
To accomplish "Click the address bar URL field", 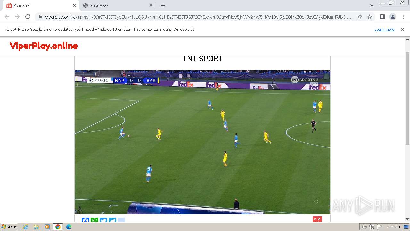I will point(199,17).
